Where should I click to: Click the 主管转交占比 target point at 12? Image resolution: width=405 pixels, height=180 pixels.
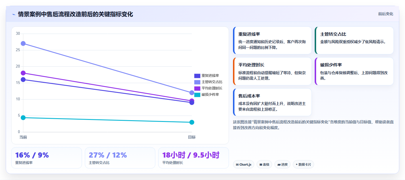click(x=192, y=93)
